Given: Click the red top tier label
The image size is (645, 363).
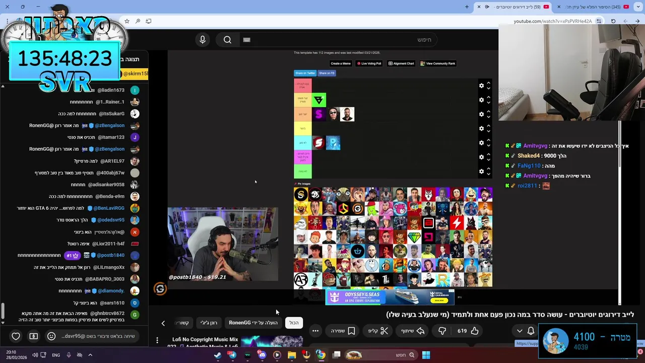Looking at the screenshot, I should pyautogui.click(x=303, y=86).
